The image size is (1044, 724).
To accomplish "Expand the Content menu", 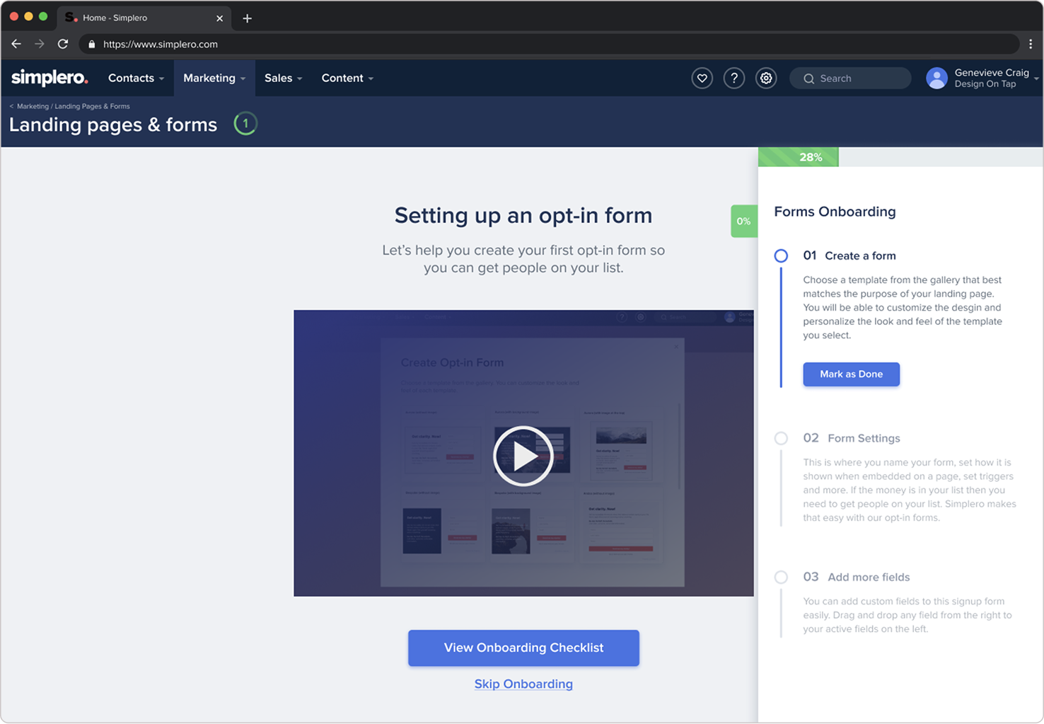I will [x=347, y=79].
